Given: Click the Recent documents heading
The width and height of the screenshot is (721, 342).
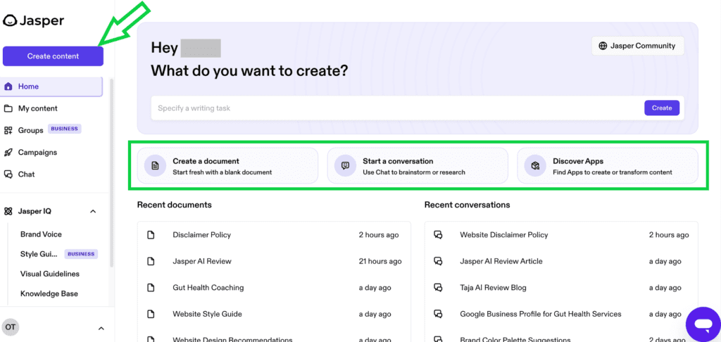Looking at the screenshot, I should pyautogui.click(x=175, y=205).
